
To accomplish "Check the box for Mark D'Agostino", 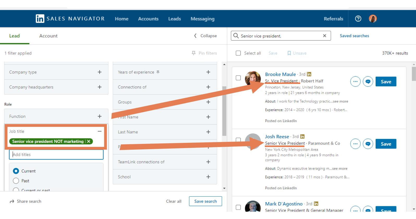I will (x=238, y=207).
